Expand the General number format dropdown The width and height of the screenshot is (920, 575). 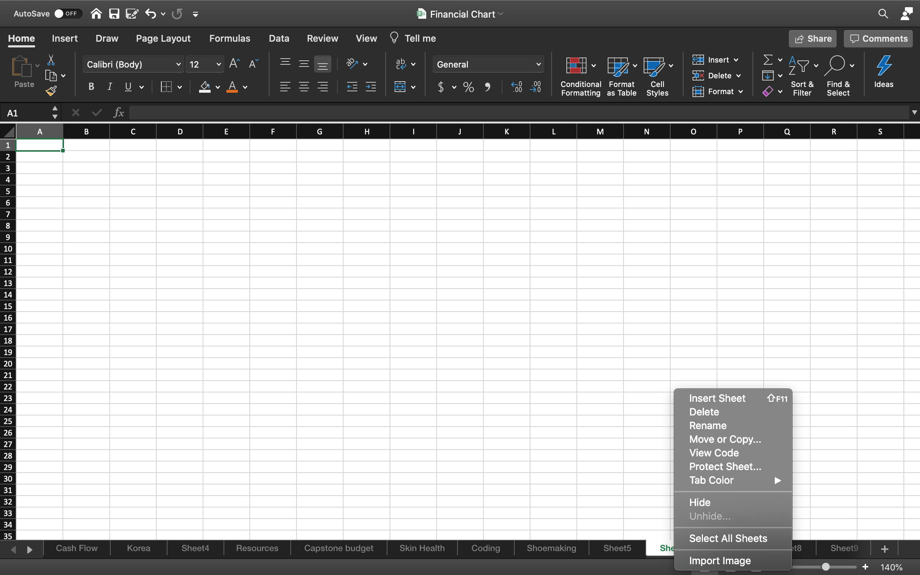[x=538, y=64]
